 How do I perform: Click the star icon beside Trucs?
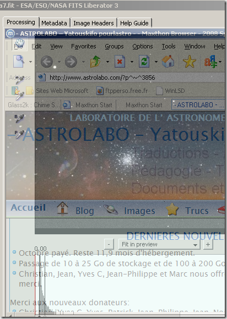pyautogui.click(x=172, y=209)
